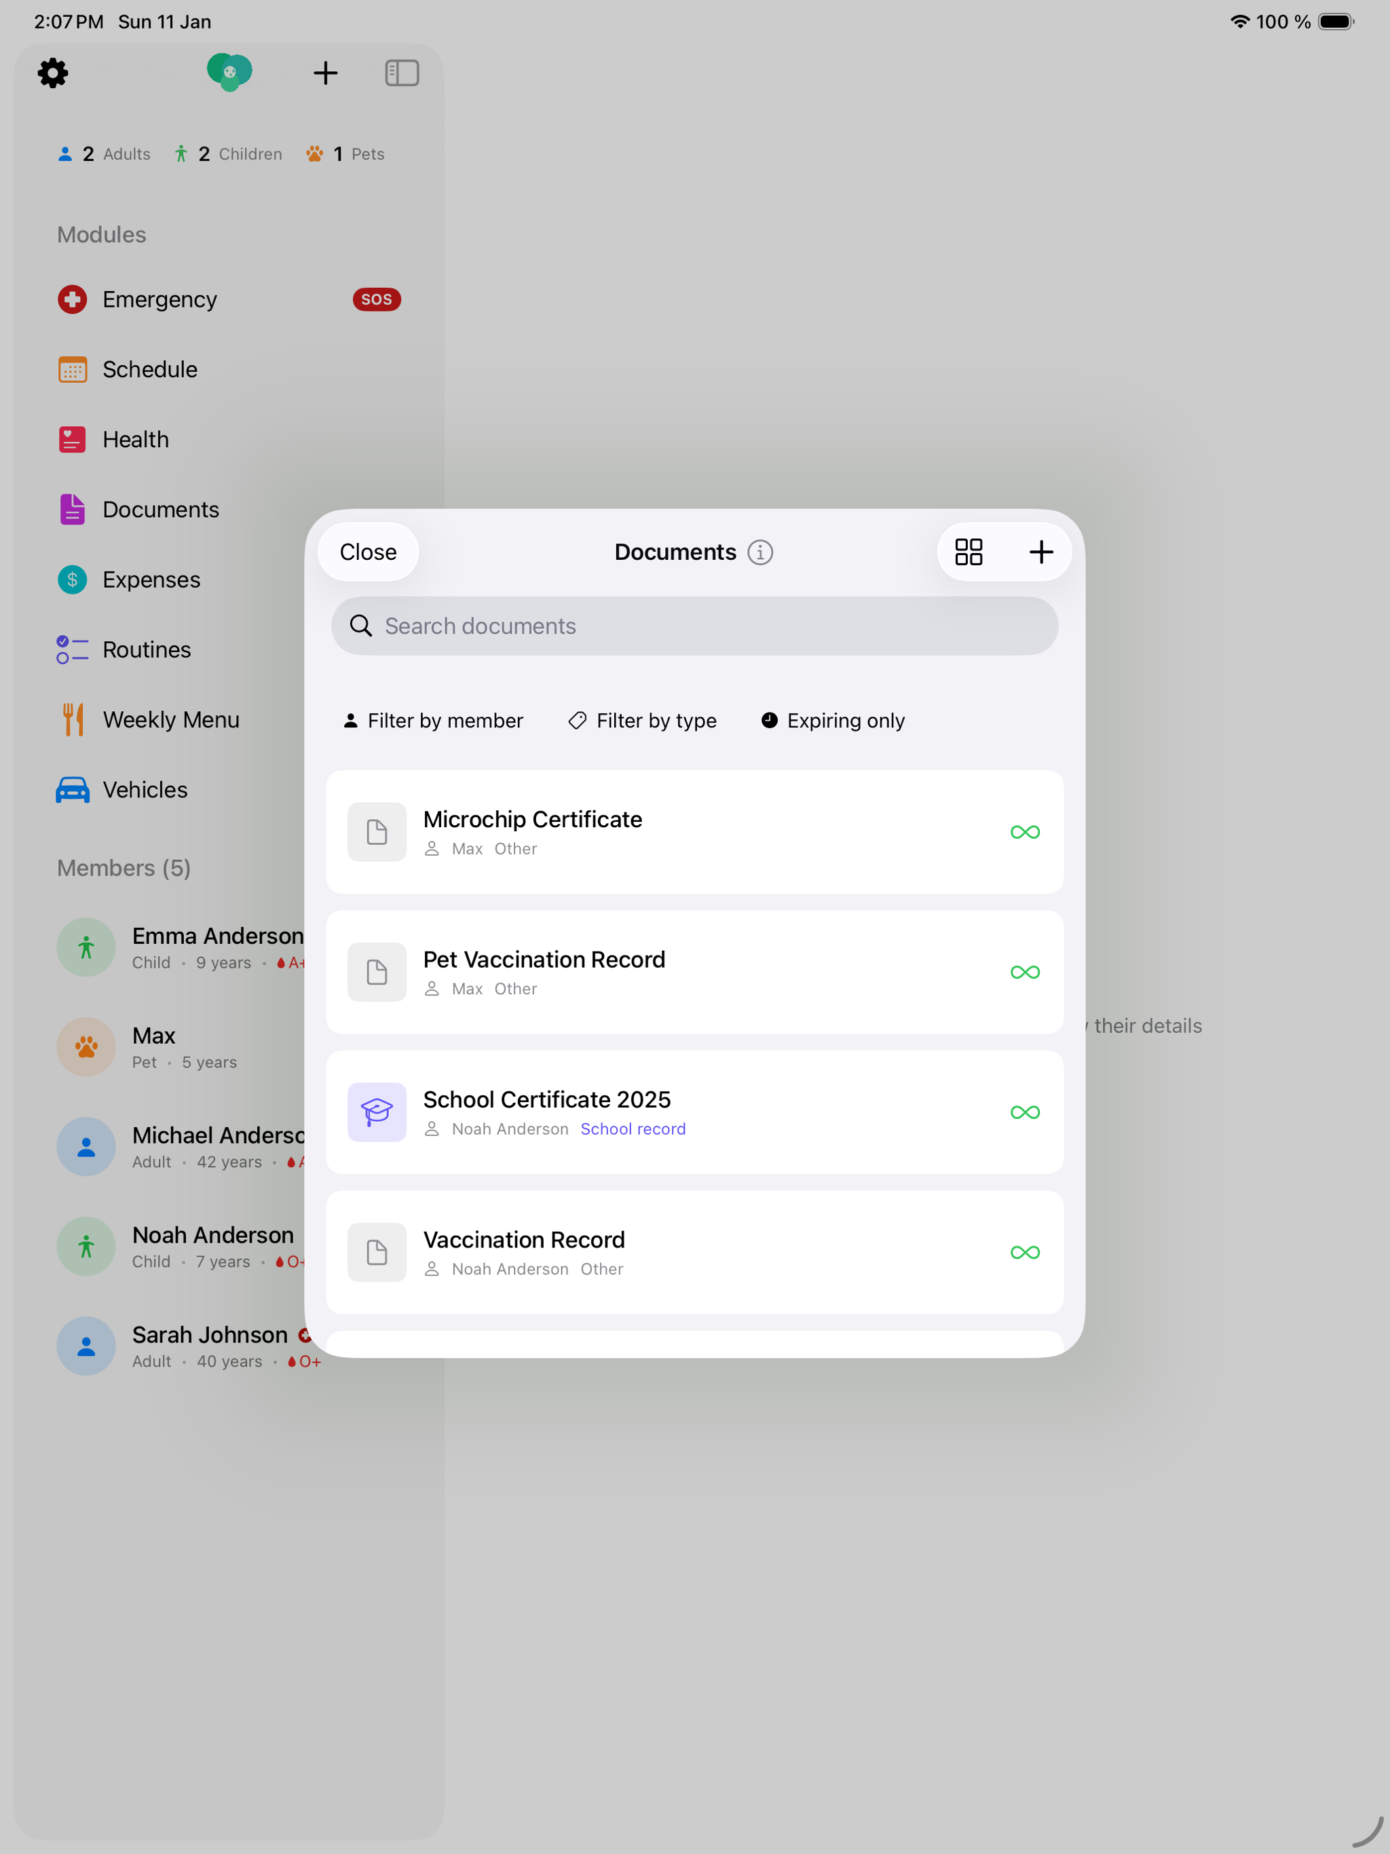This screenshot has height=1854, width=1390.
Task: Tap infinity icon on School Certificate 2025
Action: pos(1024,1112)
